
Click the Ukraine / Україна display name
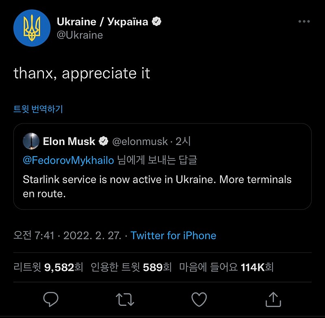102,22
